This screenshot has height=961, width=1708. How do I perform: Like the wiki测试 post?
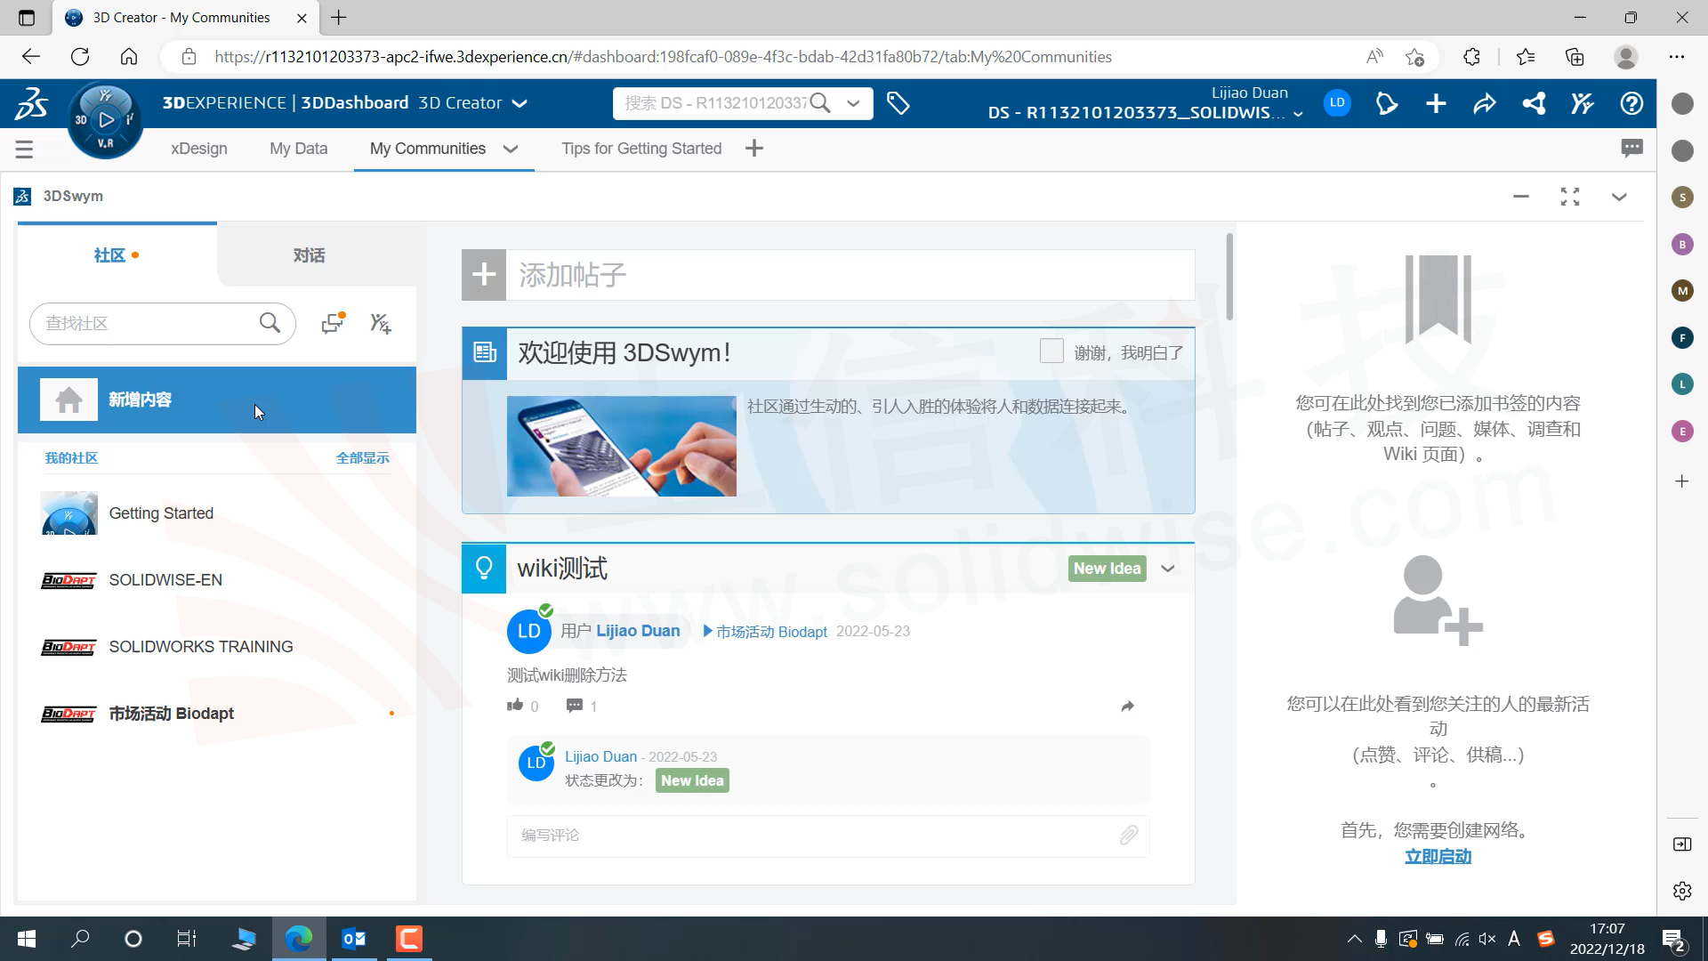[x=515, y=706]
